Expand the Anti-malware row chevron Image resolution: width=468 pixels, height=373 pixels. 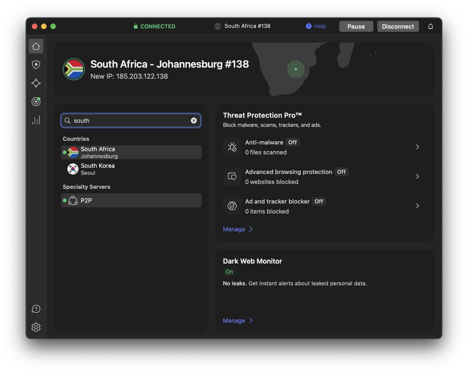(x=417, y=147)
